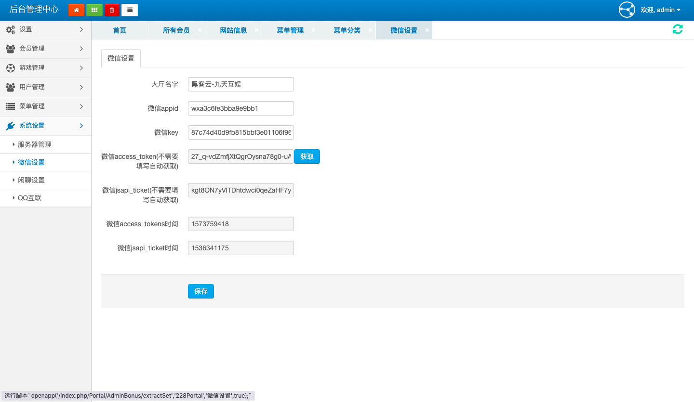Viewport: 694px width, 402px height.
Task: Click the white list icon button
Action: [130, 10]
